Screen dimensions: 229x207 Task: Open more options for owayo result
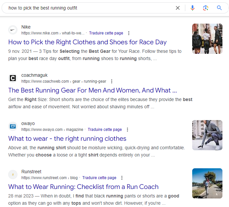(127, 130)
